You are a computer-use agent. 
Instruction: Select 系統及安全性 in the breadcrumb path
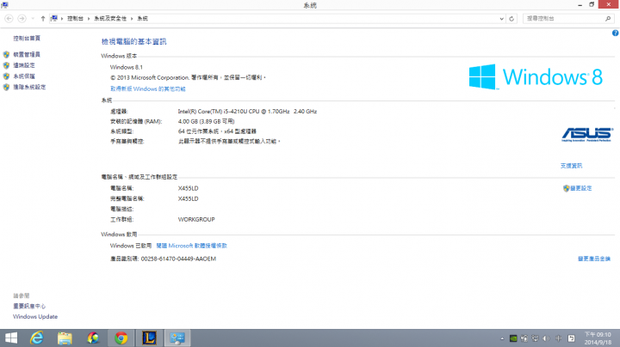point(110,19)
